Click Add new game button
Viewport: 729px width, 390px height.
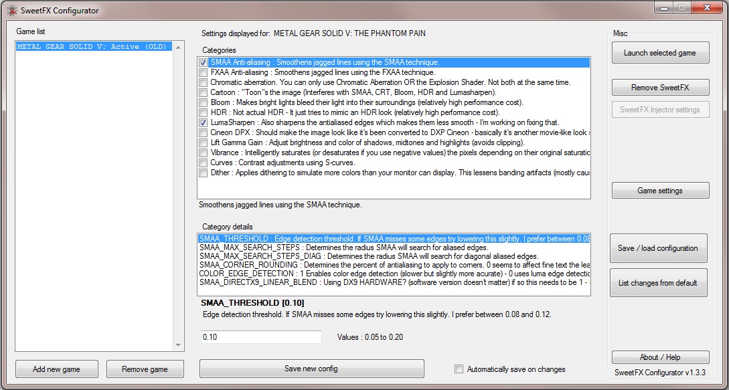[57, 369]
